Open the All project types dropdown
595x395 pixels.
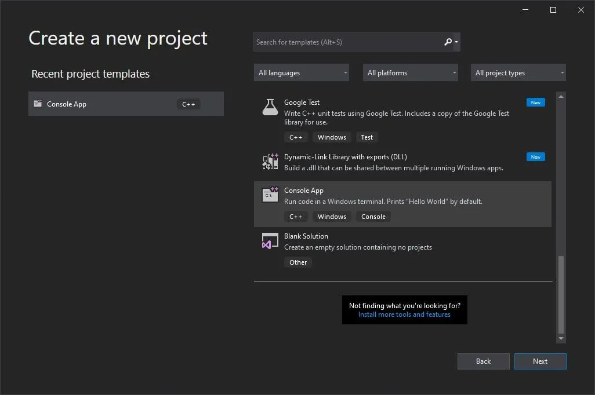[518, 72]
